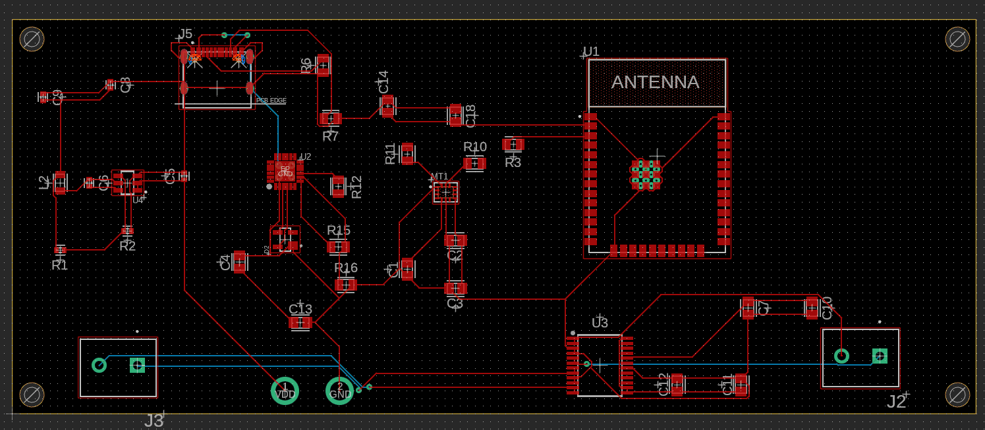Click the U2 component with GND label
This screenshot has height=430, width=985.
point(286,172)
